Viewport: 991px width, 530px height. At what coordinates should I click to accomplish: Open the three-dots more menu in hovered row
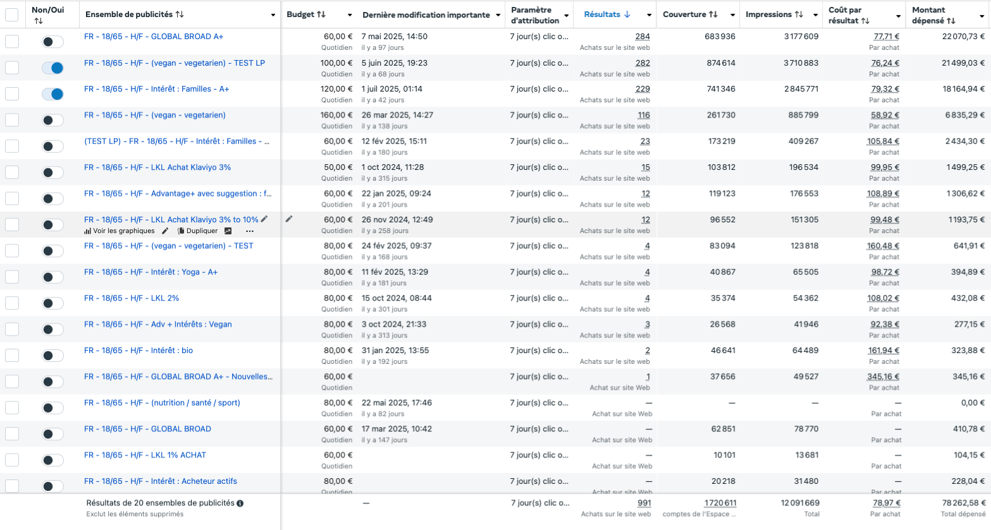tap(250, 231)
